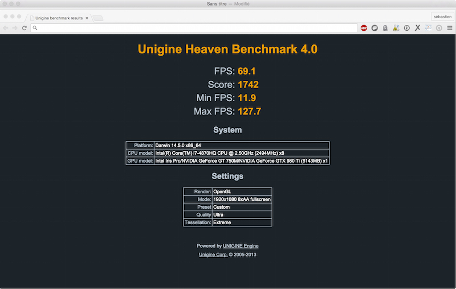This screenshot has height=289, width=456.
Task: Click the grey spiral extension icon
Action: click(439, 28)
